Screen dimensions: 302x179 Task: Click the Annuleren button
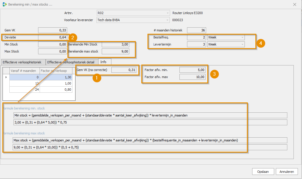[286, 172]
